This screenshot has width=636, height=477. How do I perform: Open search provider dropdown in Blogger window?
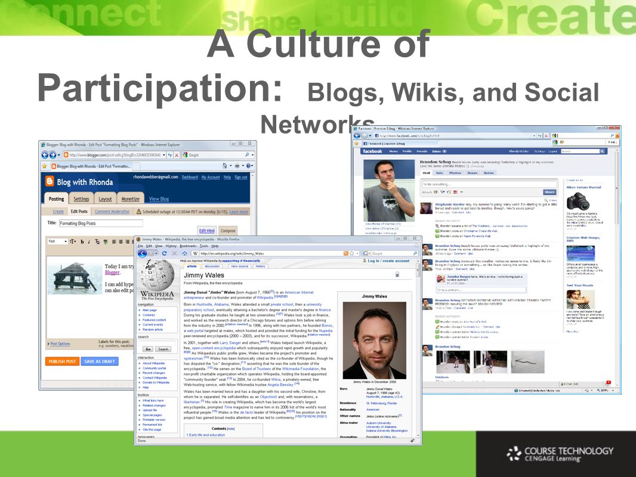[x=253, y=155]
